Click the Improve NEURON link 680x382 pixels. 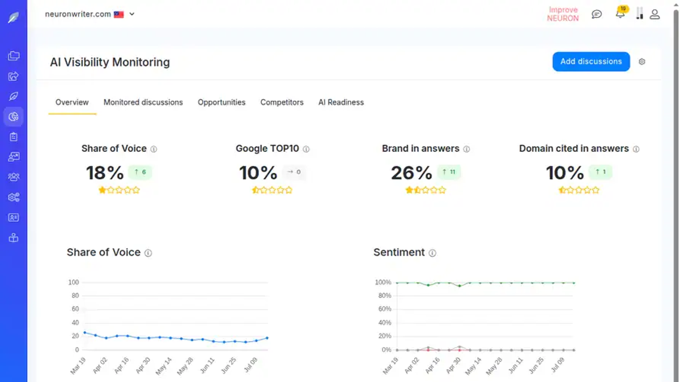click(563, 14)
